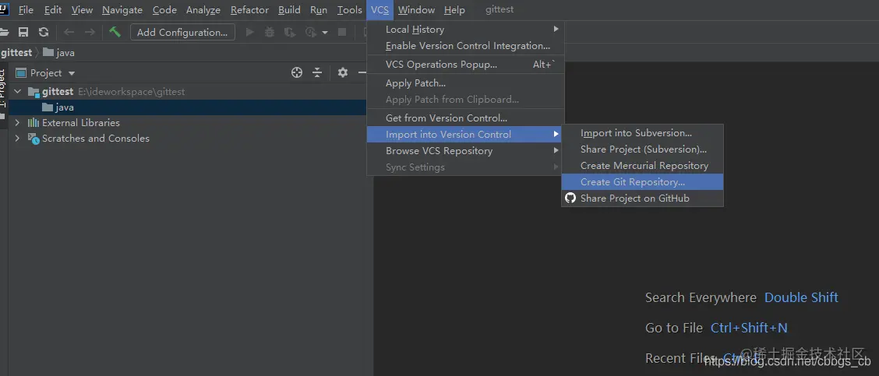This screenshot has width=879, height=376.
Task: Click the java folder icon in the breadcrumb bar
Action: pyautogui.click(x=48, y=53)
